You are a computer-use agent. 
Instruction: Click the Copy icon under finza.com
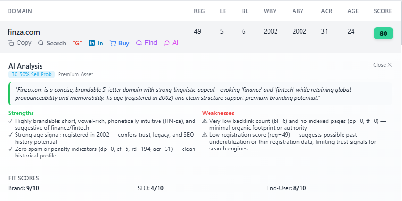[x=11, y=43]
